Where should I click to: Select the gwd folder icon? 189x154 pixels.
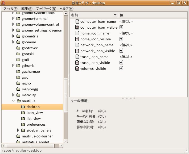pos(18,77)
